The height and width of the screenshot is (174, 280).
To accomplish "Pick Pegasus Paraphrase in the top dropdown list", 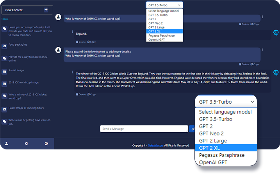I will click(164, 36).
